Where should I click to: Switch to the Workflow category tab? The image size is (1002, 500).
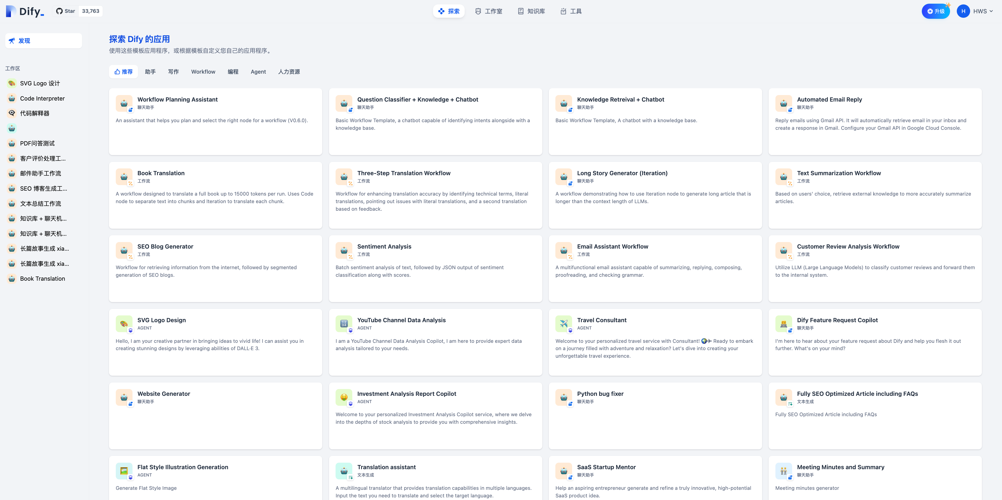tap(203, 72)
